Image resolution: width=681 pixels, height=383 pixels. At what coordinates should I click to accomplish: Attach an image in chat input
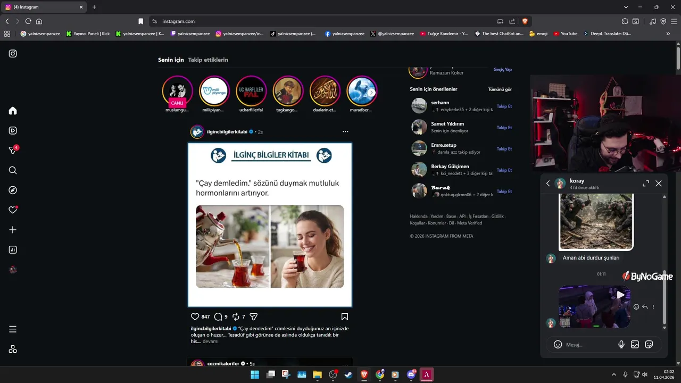pos(635,345)
